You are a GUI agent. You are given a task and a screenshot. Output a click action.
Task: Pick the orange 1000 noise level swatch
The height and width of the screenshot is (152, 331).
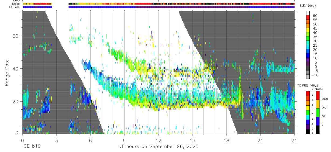[x=318, y=104]
